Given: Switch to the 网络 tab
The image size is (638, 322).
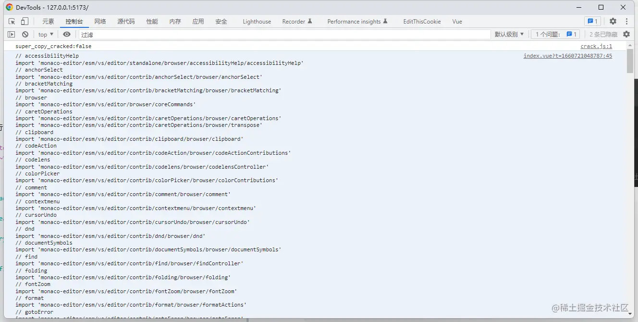Looking at the screenshot, I should click(x=100, y=22).
